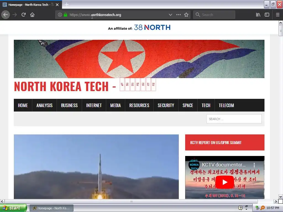
Task: Minimize the Firefox window
Action: pos(266,4)
